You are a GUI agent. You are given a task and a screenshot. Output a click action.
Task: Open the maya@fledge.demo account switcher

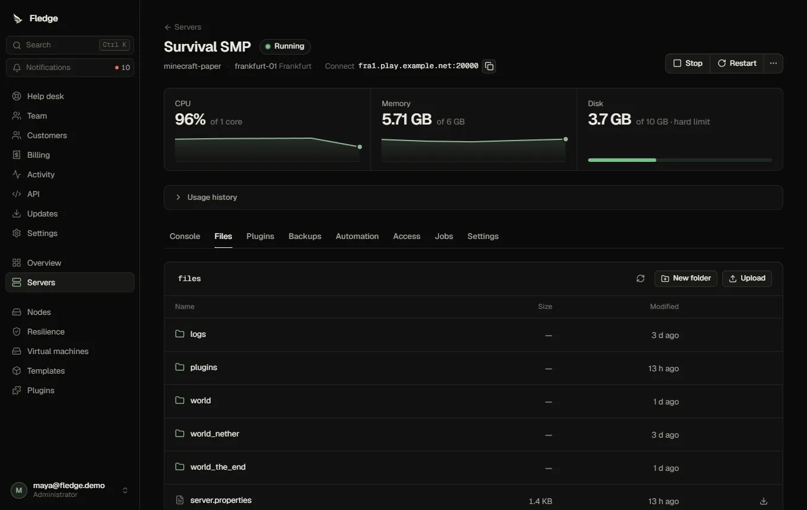coord(70,490)
